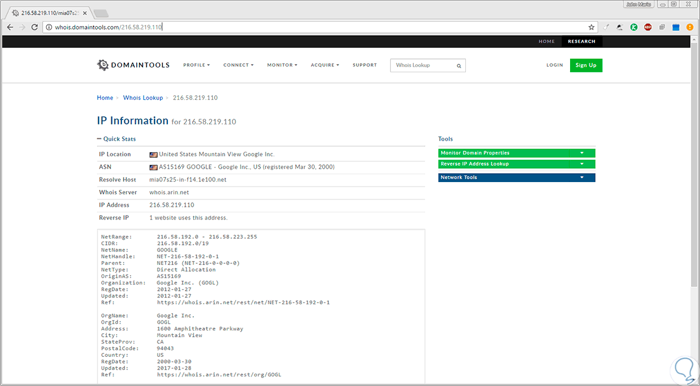
Task: Click 'Direct Allocation' NetType value
Action: pos(186,269)
